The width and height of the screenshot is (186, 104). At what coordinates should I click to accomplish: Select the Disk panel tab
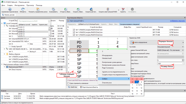tap(8, 15)
